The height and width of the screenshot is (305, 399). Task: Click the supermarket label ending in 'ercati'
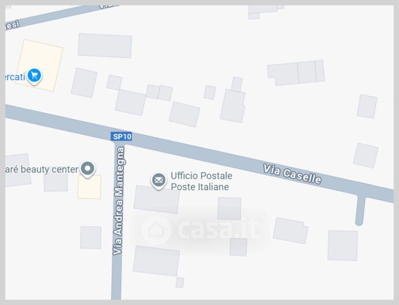15,76
